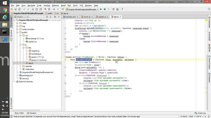Open the Project view selector dropdown

point(21,17)
